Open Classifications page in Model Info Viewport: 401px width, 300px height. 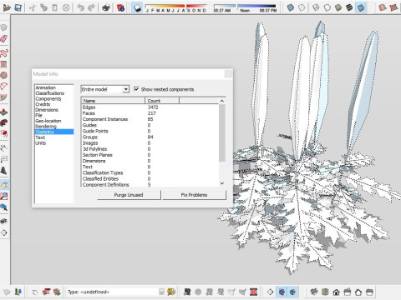click(50, 93)
